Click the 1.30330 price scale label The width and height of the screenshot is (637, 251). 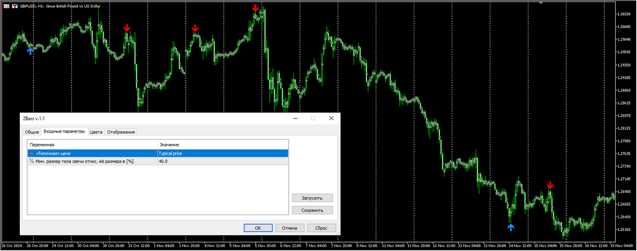coord(624,14)
